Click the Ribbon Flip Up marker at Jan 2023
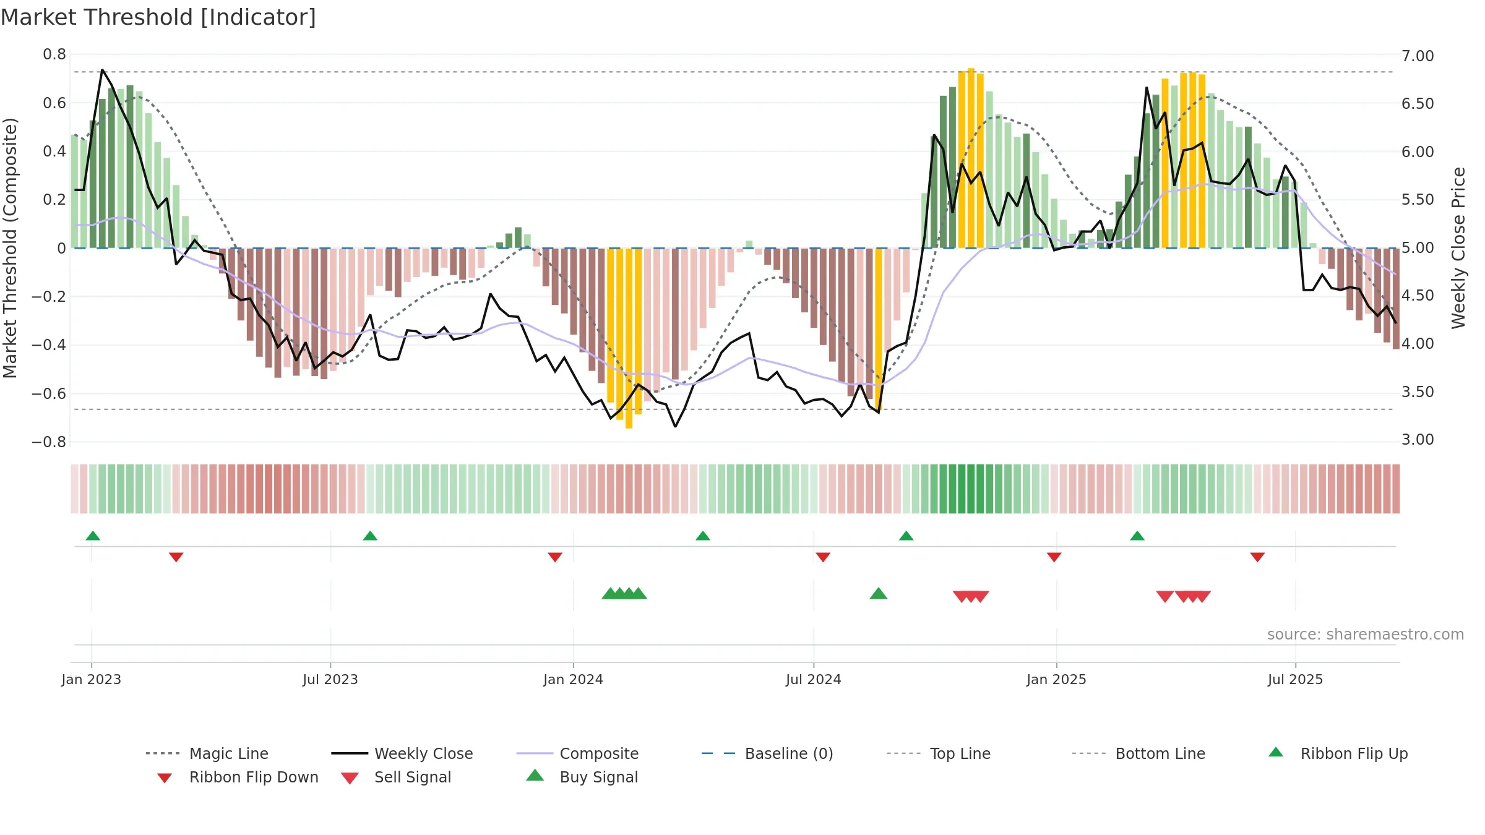 pos(93,536)
